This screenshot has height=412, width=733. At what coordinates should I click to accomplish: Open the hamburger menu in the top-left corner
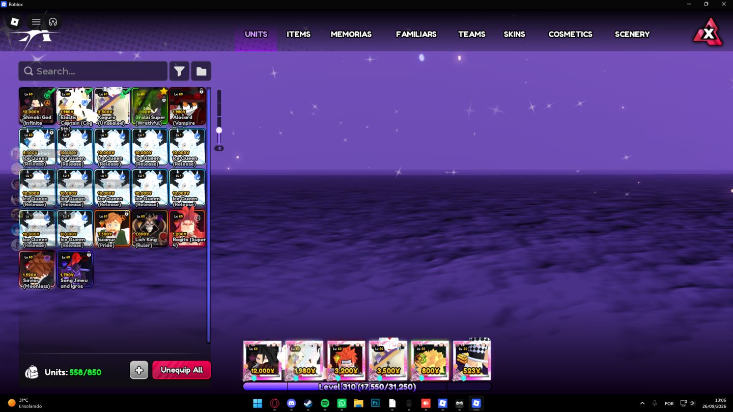[x=36, y=22]
